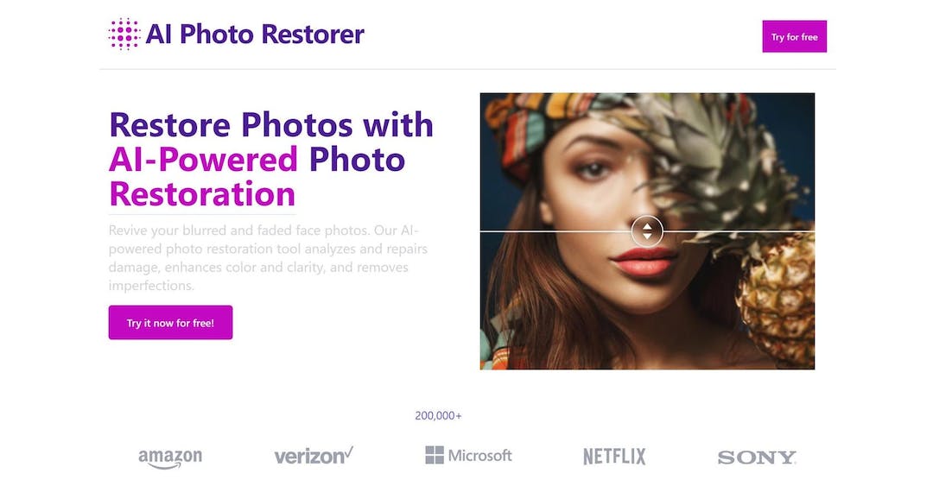Click the dotted circle logo icon
Viewport: 933px width, 486px height.
point(124,34)
